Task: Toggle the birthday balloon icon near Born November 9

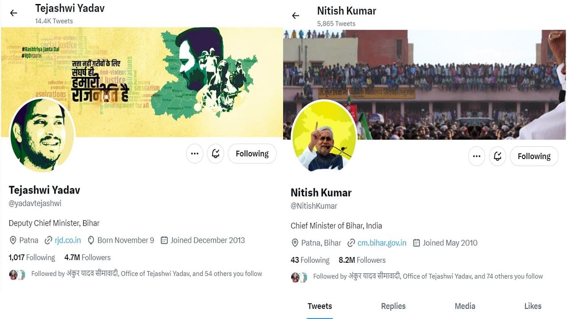Action: click(x=91, y=240)
